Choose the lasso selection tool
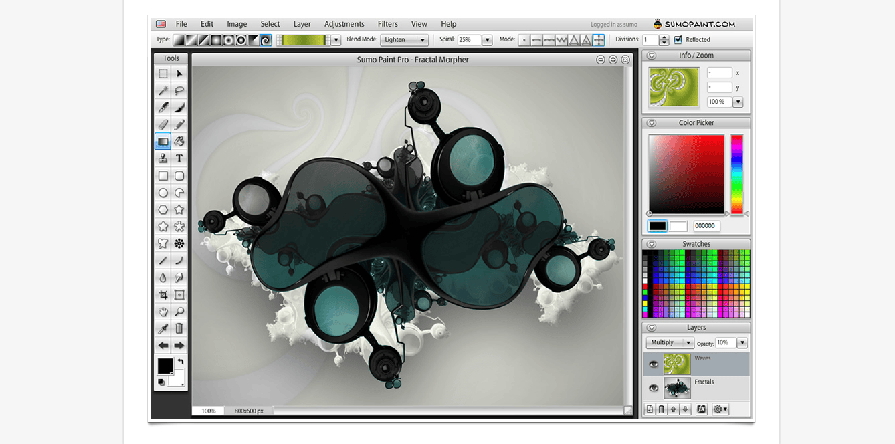 coord(179,90)
